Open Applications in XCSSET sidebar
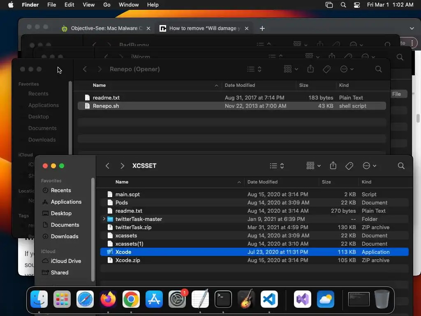421x316 pixels. (66, 202)
